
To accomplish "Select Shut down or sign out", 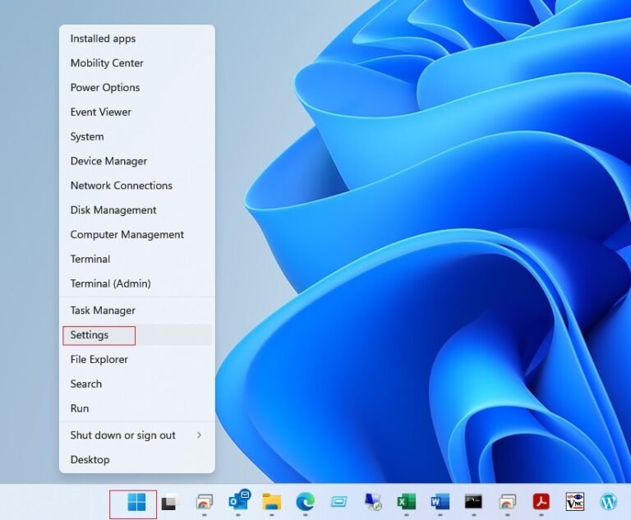I will click(137, 435).
